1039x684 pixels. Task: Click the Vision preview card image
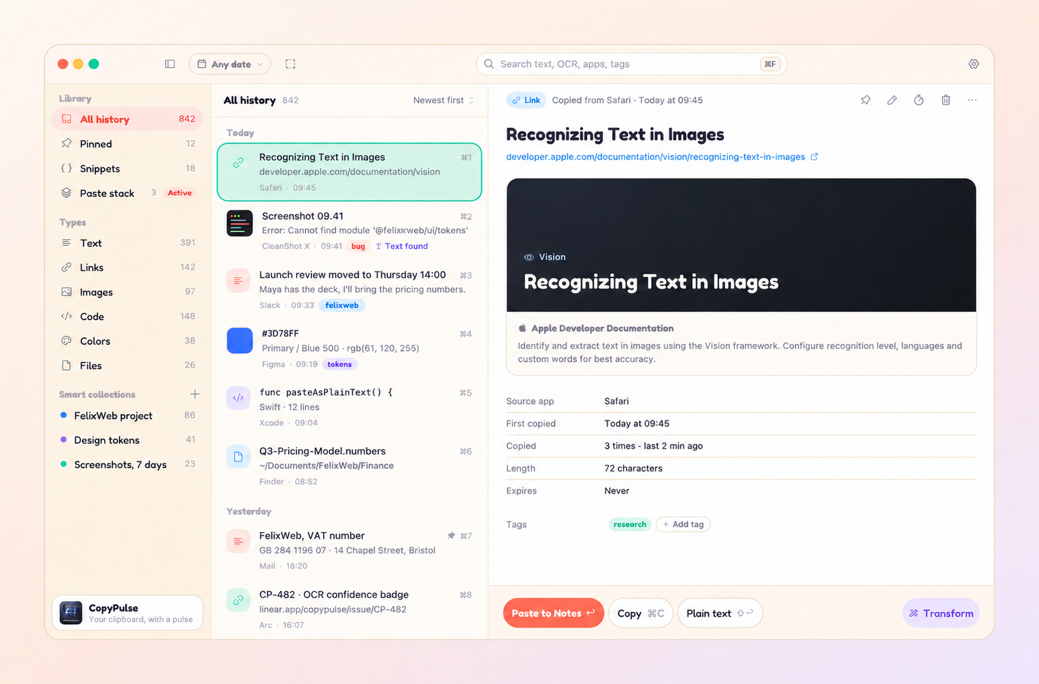click(741, 245)
